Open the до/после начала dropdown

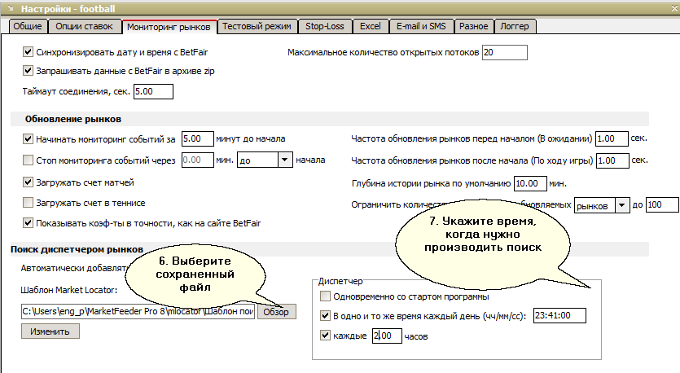pyautogui.click(x=284, y=160)
